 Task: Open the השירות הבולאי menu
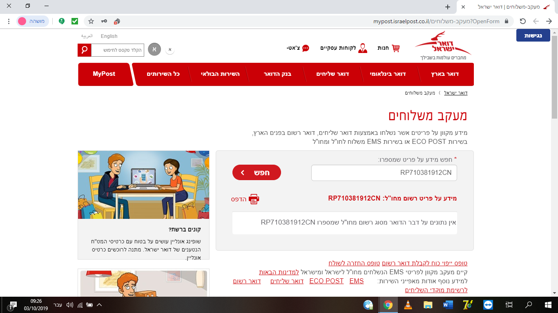pos(220,74)
